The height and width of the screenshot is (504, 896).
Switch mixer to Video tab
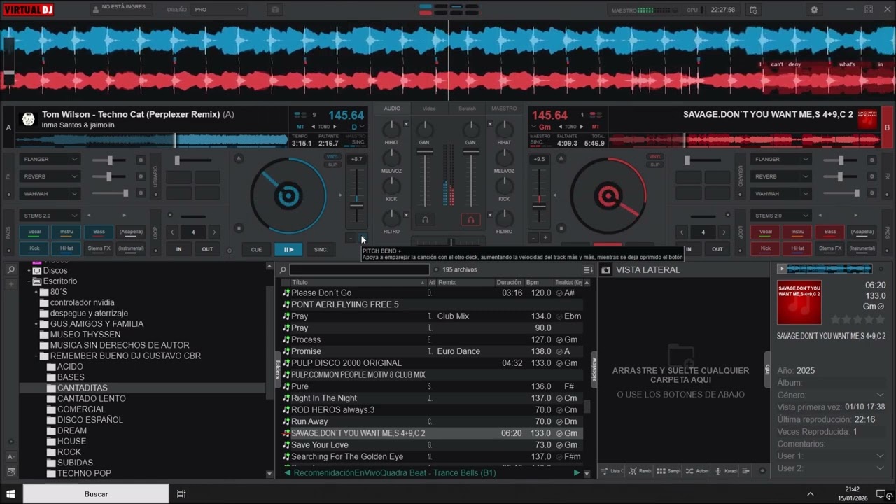pyautogui.click(x=429, y=108)
